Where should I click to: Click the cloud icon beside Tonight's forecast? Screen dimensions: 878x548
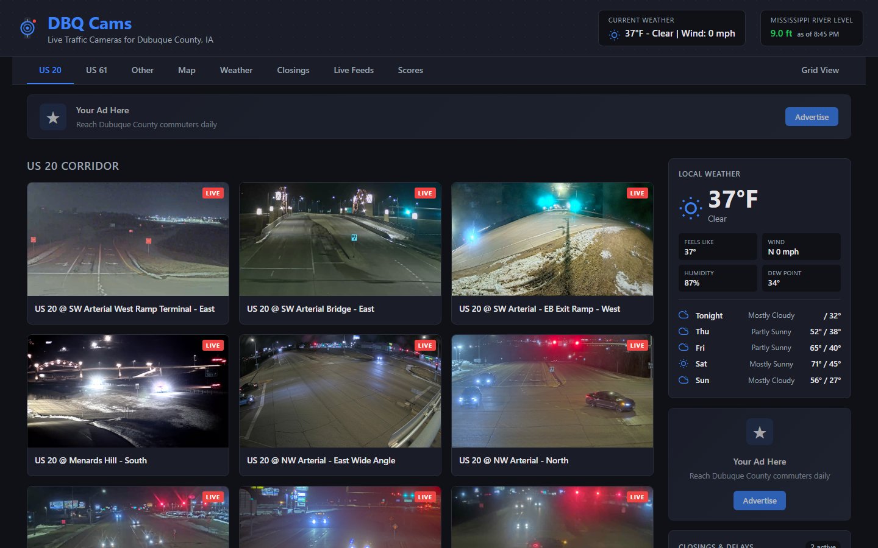[x=683, y=315]
